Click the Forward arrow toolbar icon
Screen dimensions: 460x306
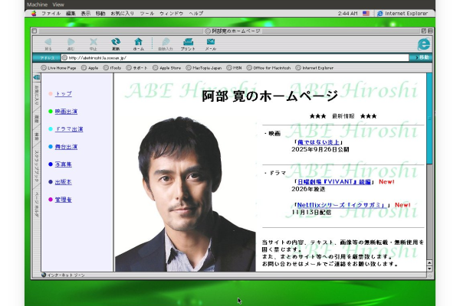coord(71,42)
